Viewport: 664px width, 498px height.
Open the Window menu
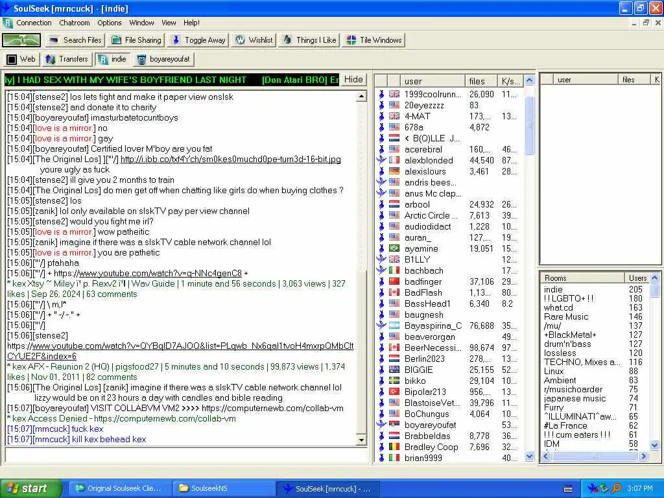[141, 23]
